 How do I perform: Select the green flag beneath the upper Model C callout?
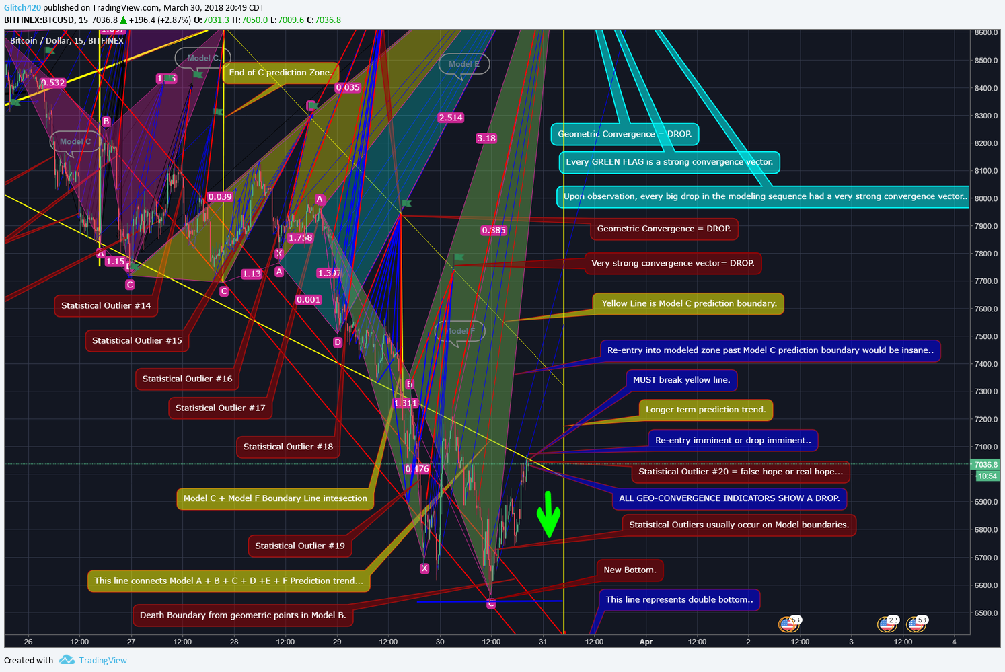(198, 74)
